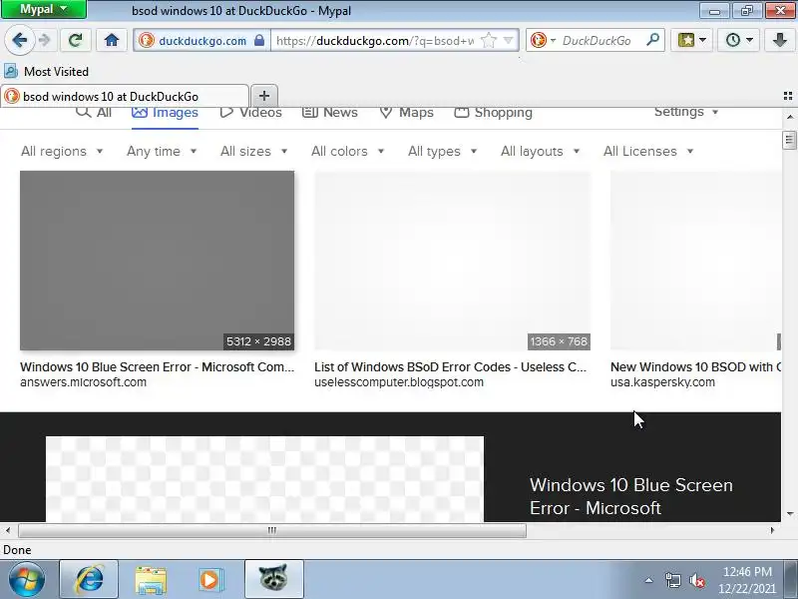Visit the usa.kaspersky.com source link

pyautogui.click(x=662, y=382)
